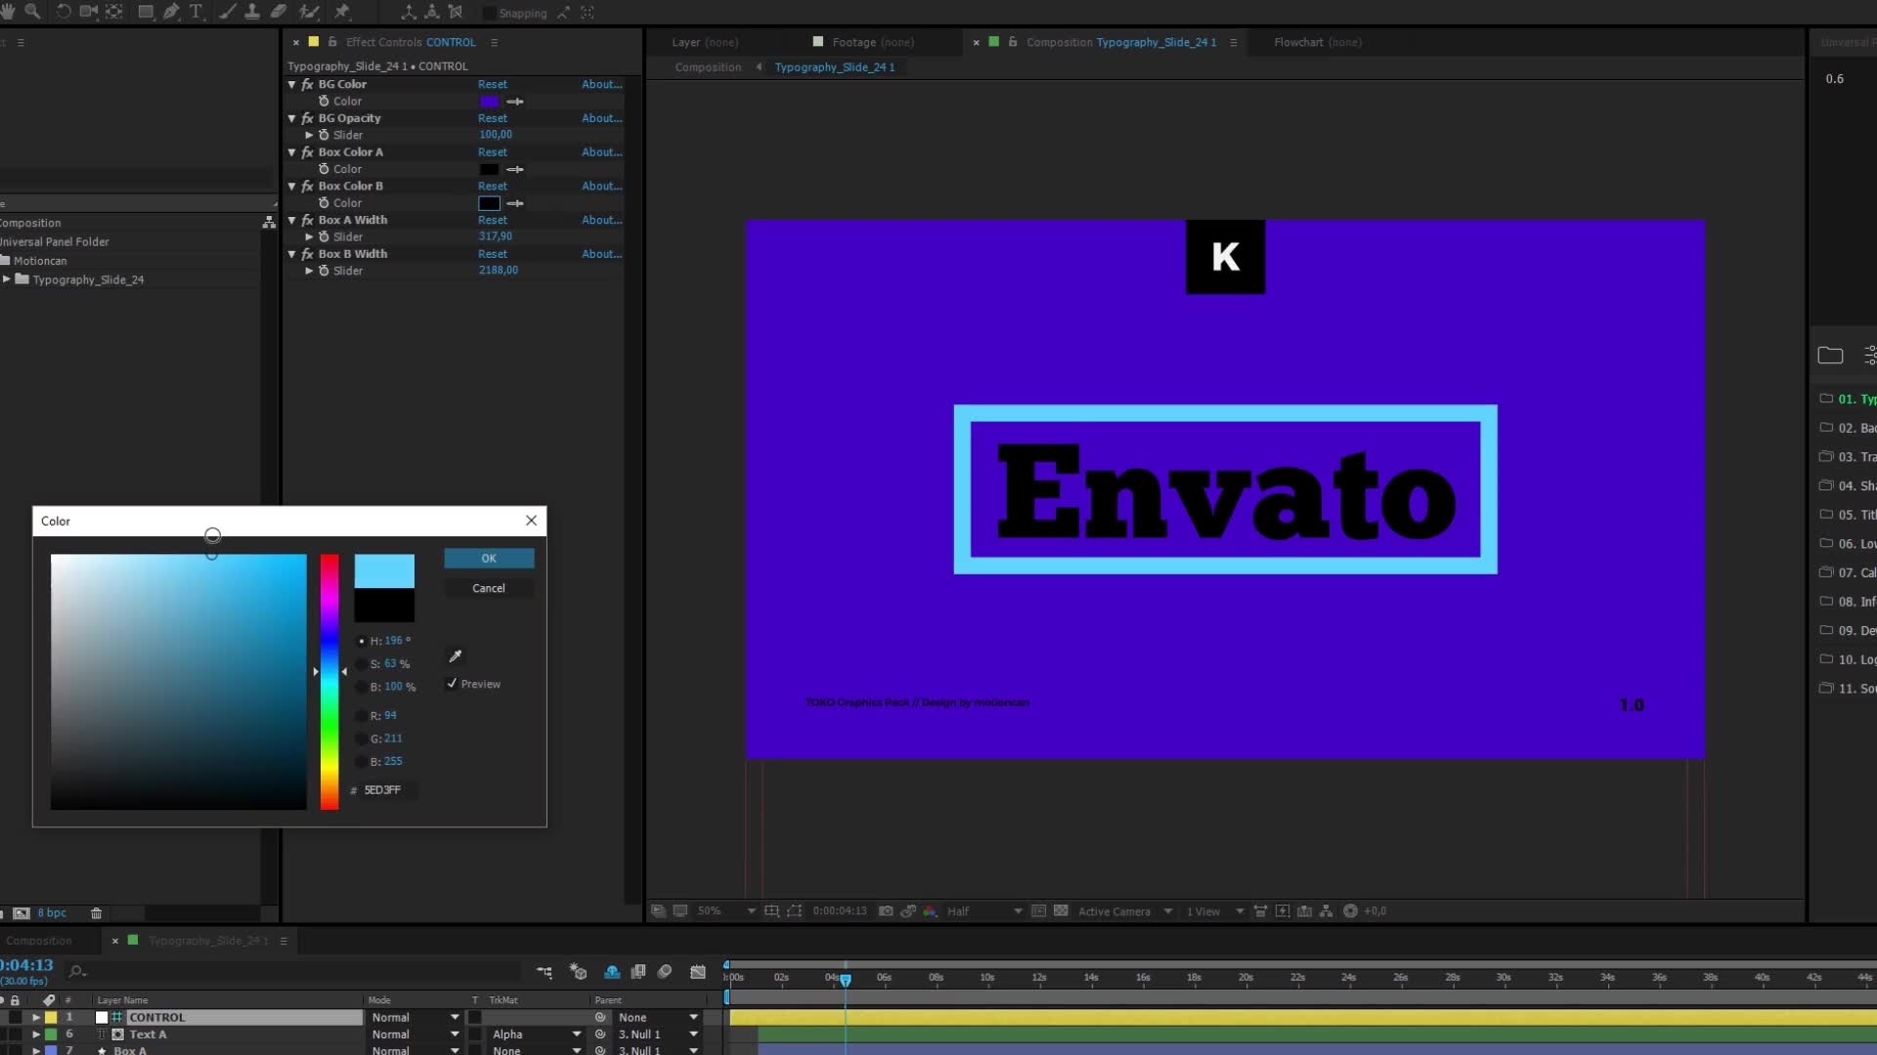This screenshot has height=1055, width=1877.
Task: Select the Brightness radio button
Action: (x=362, y=687)
